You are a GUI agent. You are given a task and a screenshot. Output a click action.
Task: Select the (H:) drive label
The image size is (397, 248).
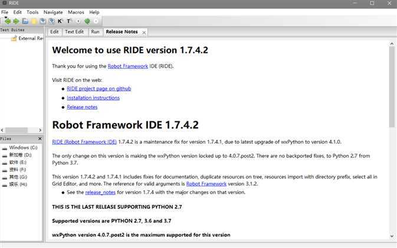18,184
